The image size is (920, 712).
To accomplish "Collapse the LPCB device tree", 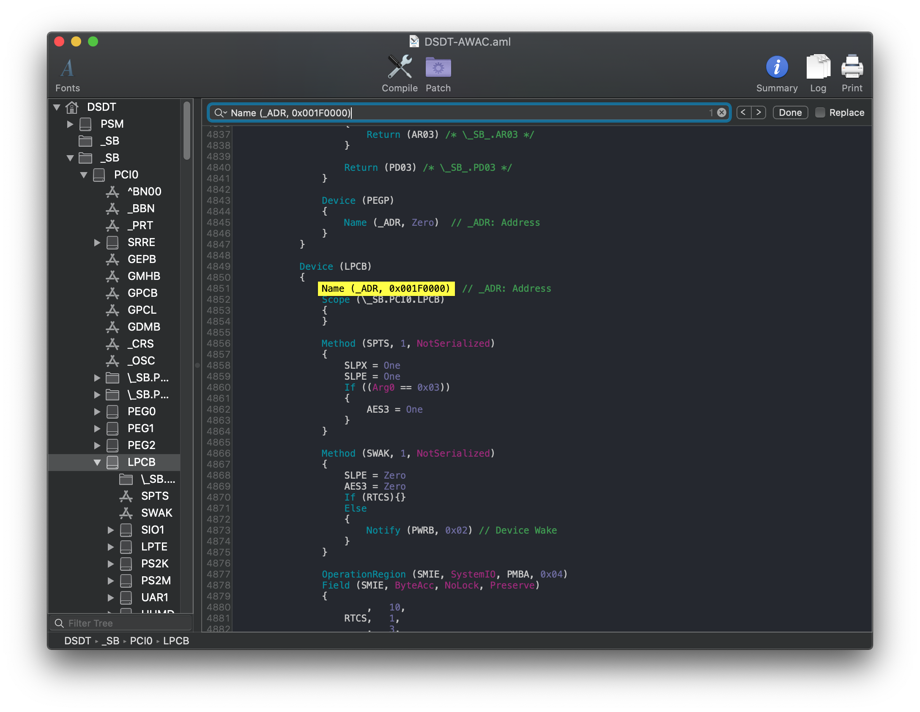I will click(98, 462).
